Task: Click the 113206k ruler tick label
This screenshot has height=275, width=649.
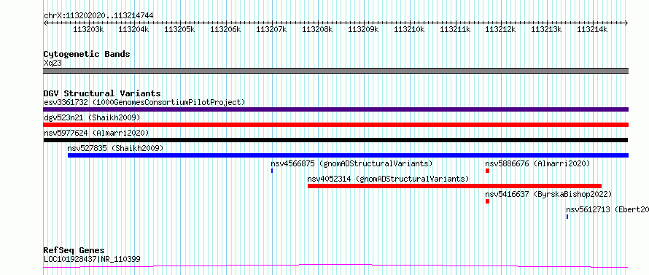Action: click(225, 30)
